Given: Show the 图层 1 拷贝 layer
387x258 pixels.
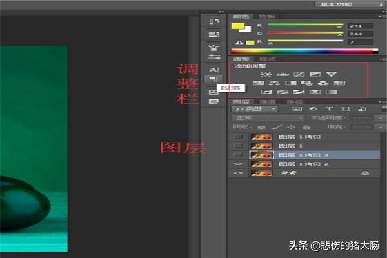Looking at the screenshot, I should click(x=238, y=137).
